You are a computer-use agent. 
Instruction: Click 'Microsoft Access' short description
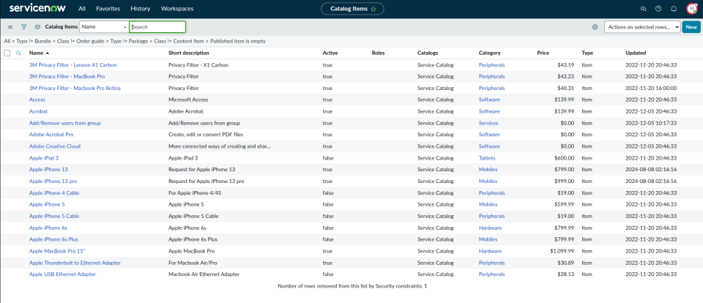coord(188,100)
